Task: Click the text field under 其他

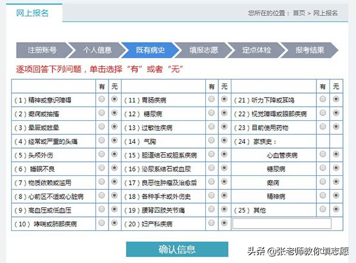Action: 282,224
